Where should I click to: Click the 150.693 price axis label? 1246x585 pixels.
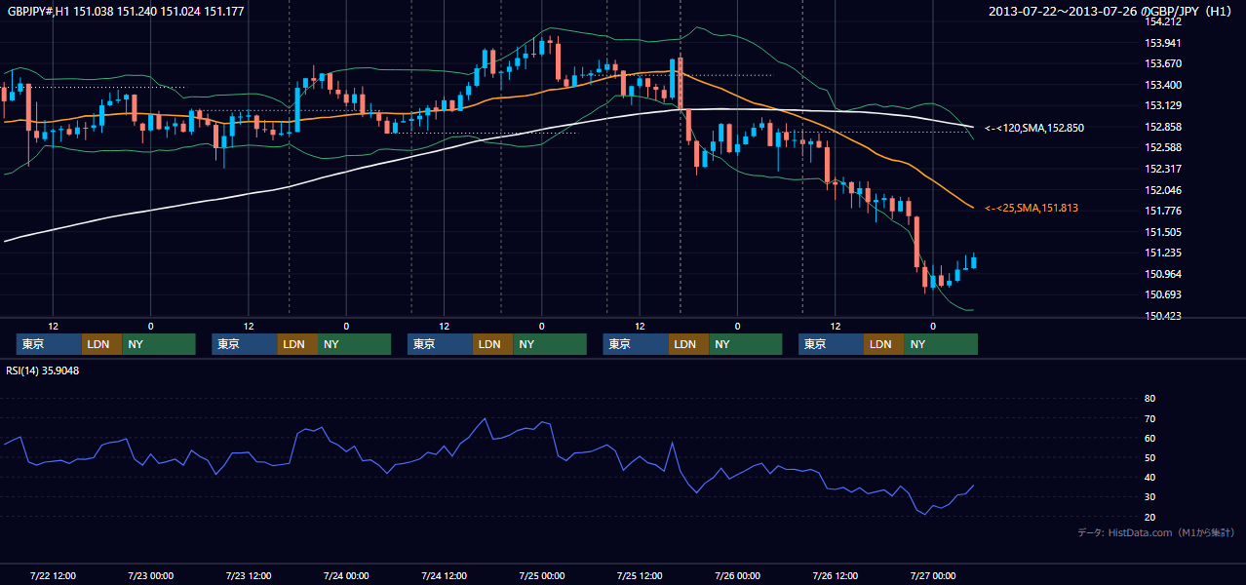(x=1163, y=295)
